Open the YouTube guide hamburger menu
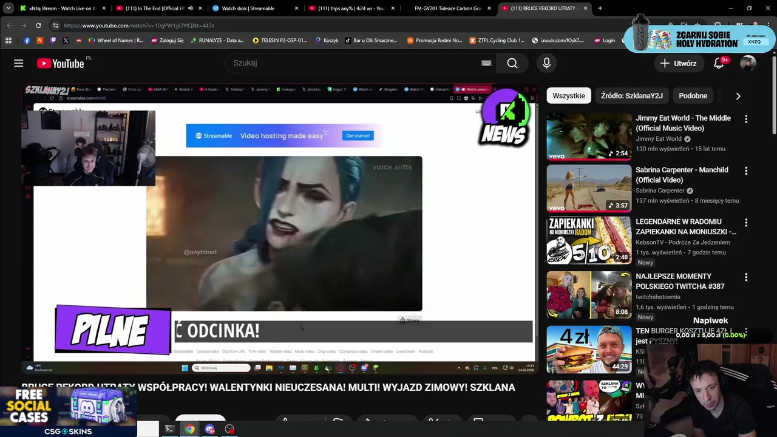 click(x=19, y=63)
